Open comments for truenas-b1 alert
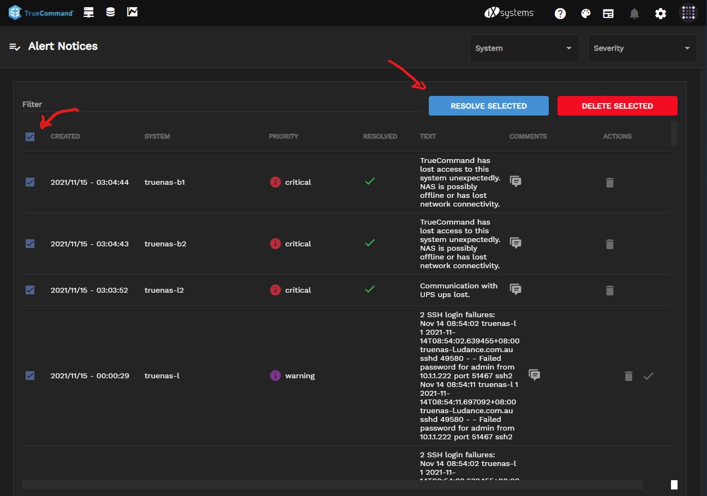707x496 pixels. pos(516,182)
